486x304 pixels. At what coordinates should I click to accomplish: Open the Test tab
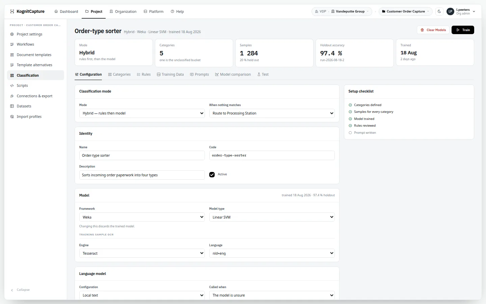pyautogui.click(x=263, y=74)
